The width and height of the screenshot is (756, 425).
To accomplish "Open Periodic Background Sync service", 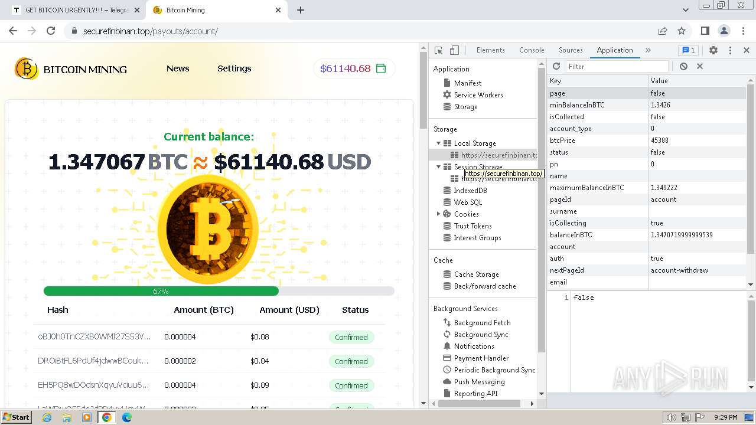I will pos(494,370).
